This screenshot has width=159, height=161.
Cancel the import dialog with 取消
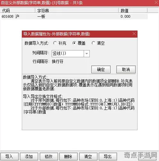click(x=126, y=69)
